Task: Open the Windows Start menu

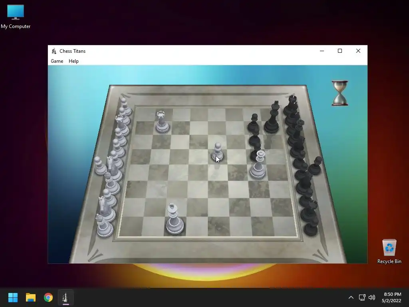Action: click(13, 297)
